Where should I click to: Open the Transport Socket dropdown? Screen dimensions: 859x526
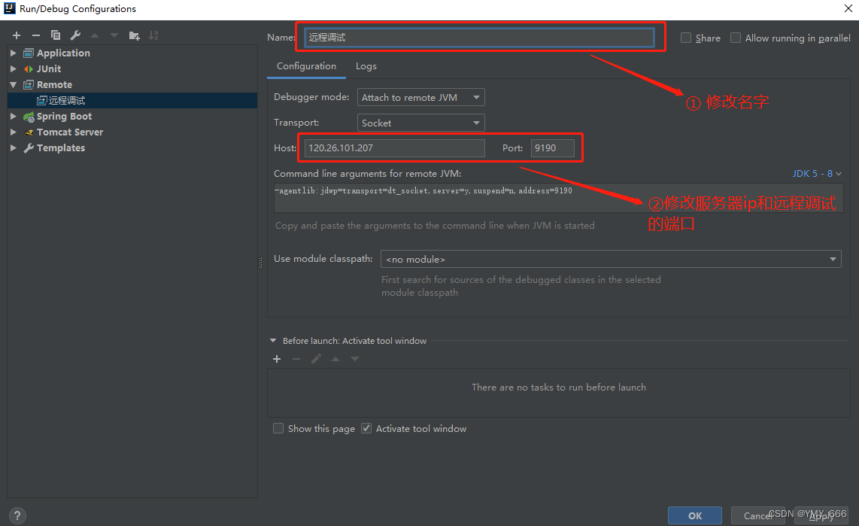click(420, 123)
